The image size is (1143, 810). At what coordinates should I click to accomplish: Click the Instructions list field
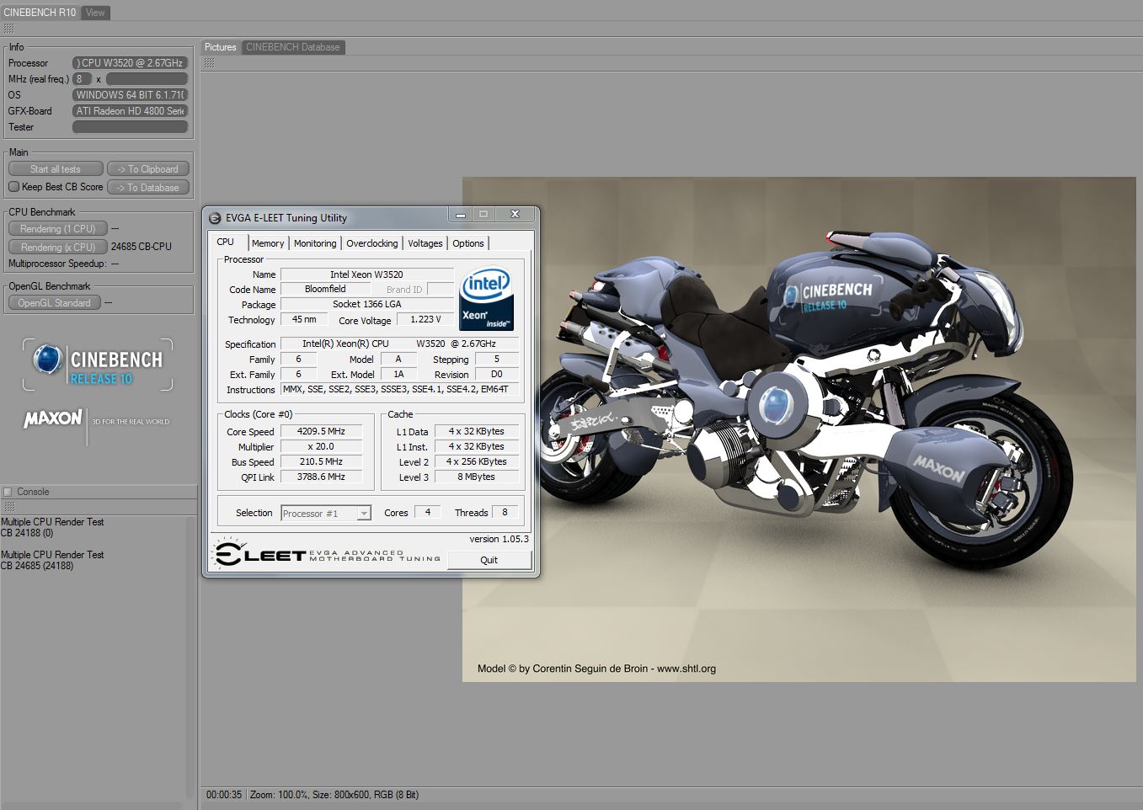click(x=399, y=390)
